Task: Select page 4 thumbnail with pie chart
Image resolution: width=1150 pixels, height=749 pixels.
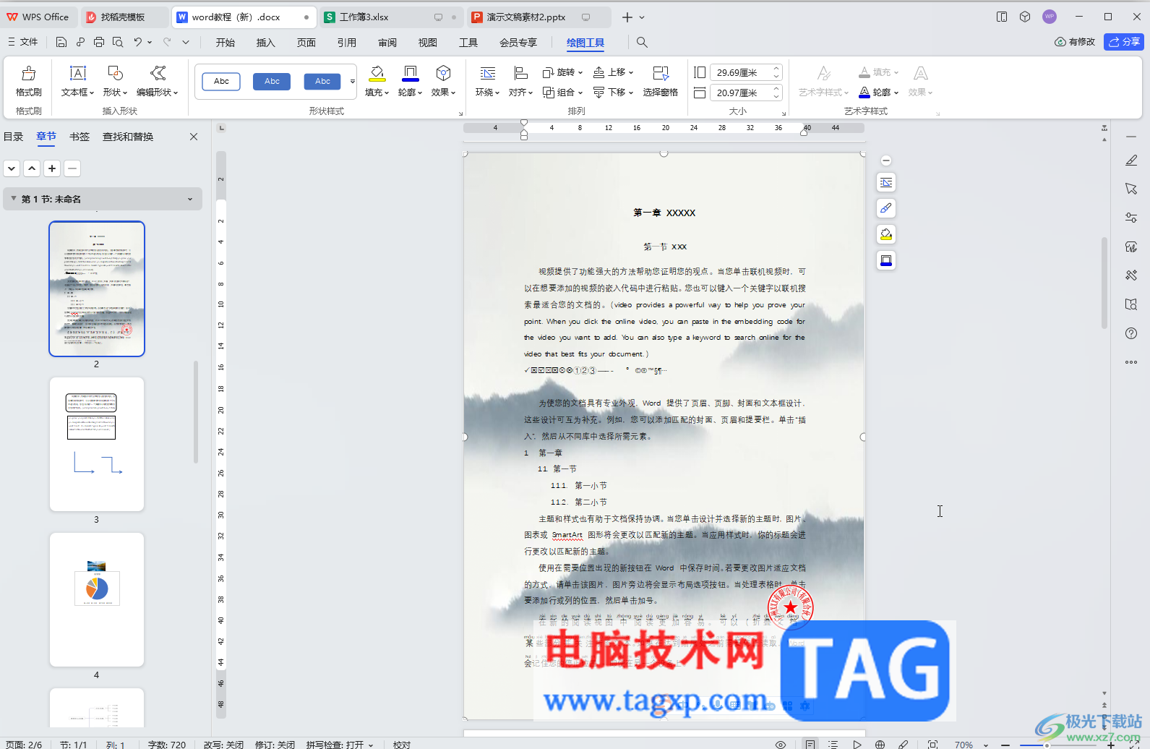Action: point(97,599)
